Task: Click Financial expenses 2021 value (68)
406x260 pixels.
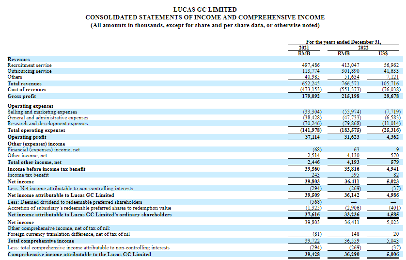Action: [317, 150]
